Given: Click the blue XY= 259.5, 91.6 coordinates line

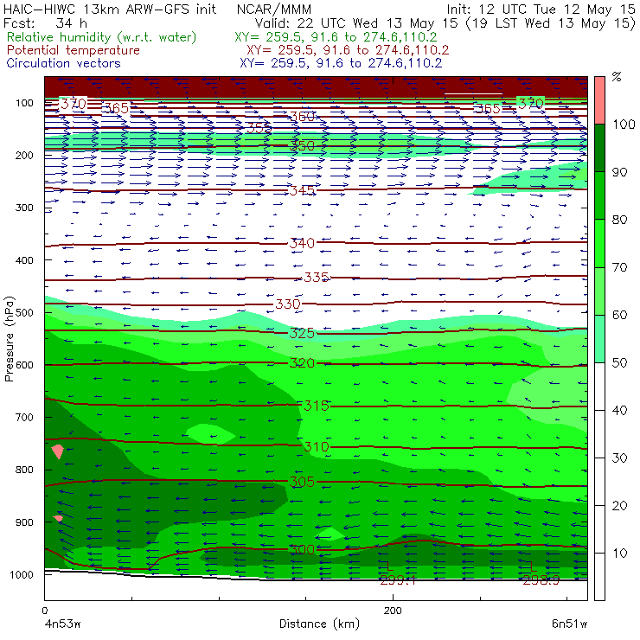Looking at the screenshot, I should pos(341,63).
